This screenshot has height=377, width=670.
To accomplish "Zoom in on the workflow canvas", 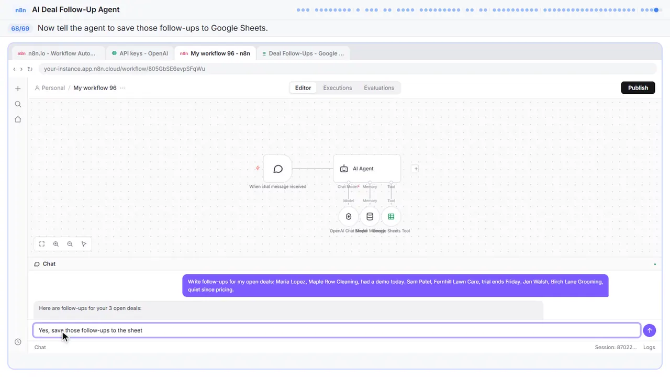I will click(56, 244).
